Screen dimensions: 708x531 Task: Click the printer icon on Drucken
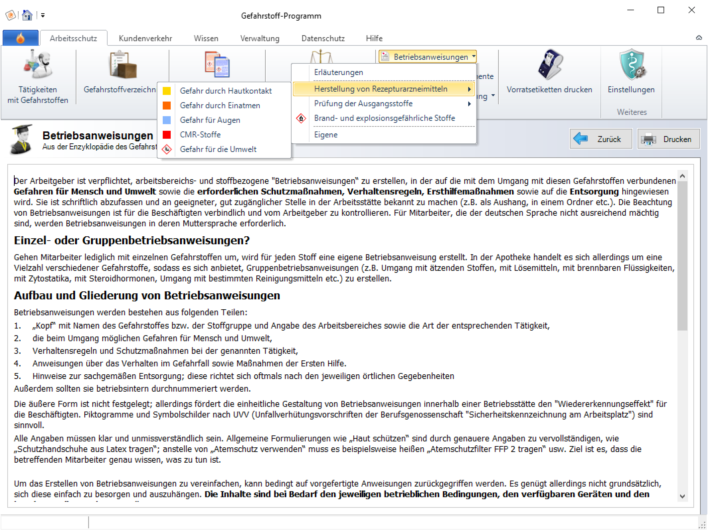pyautogui.click(x=648, y=139)
